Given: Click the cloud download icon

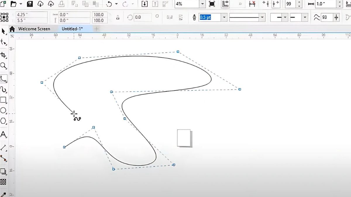Looking at the screenshot, I should tap(40, 4).
